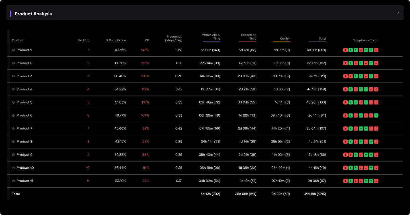Click outlier cell 2d 05h (8)
This screenshot has height=215, width=410.
[282, 63]
